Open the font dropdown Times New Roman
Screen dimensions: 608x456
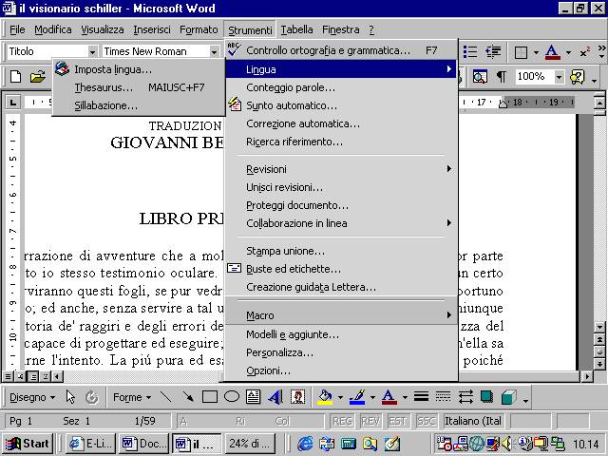tap(214, 51)
